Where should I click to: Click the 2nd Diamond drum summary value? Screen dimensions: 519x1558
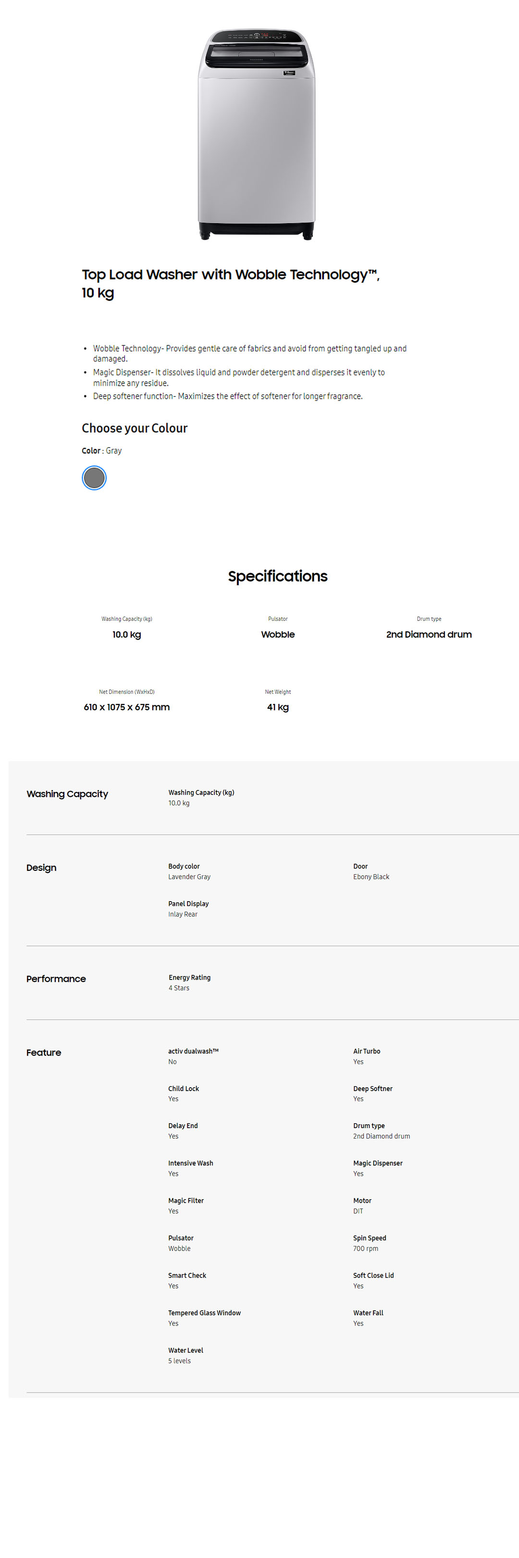pyautogui.click(x=428, y=634)
